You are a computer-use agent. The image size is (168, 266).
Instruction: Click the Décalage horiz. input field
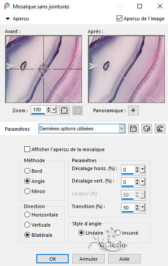coord(128,170)
